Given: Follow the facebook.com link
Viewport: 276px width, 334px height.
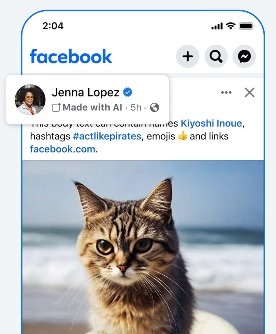Looking at the screenshot, I should [63, 149].
